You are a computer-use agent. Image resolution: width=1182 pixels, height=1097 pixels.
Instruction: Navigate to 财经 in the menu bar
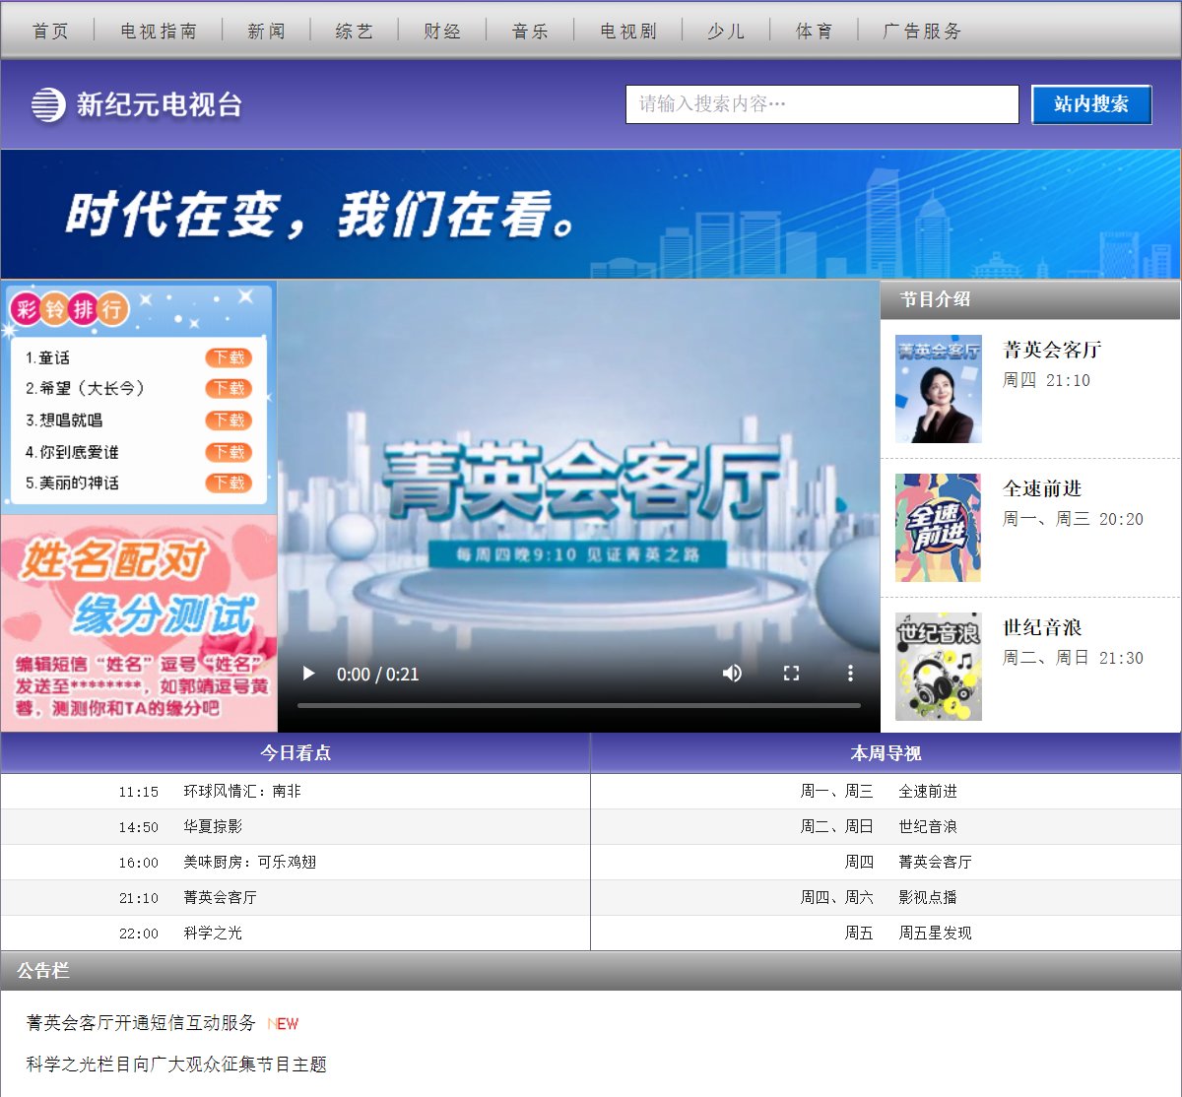point(442,32)
